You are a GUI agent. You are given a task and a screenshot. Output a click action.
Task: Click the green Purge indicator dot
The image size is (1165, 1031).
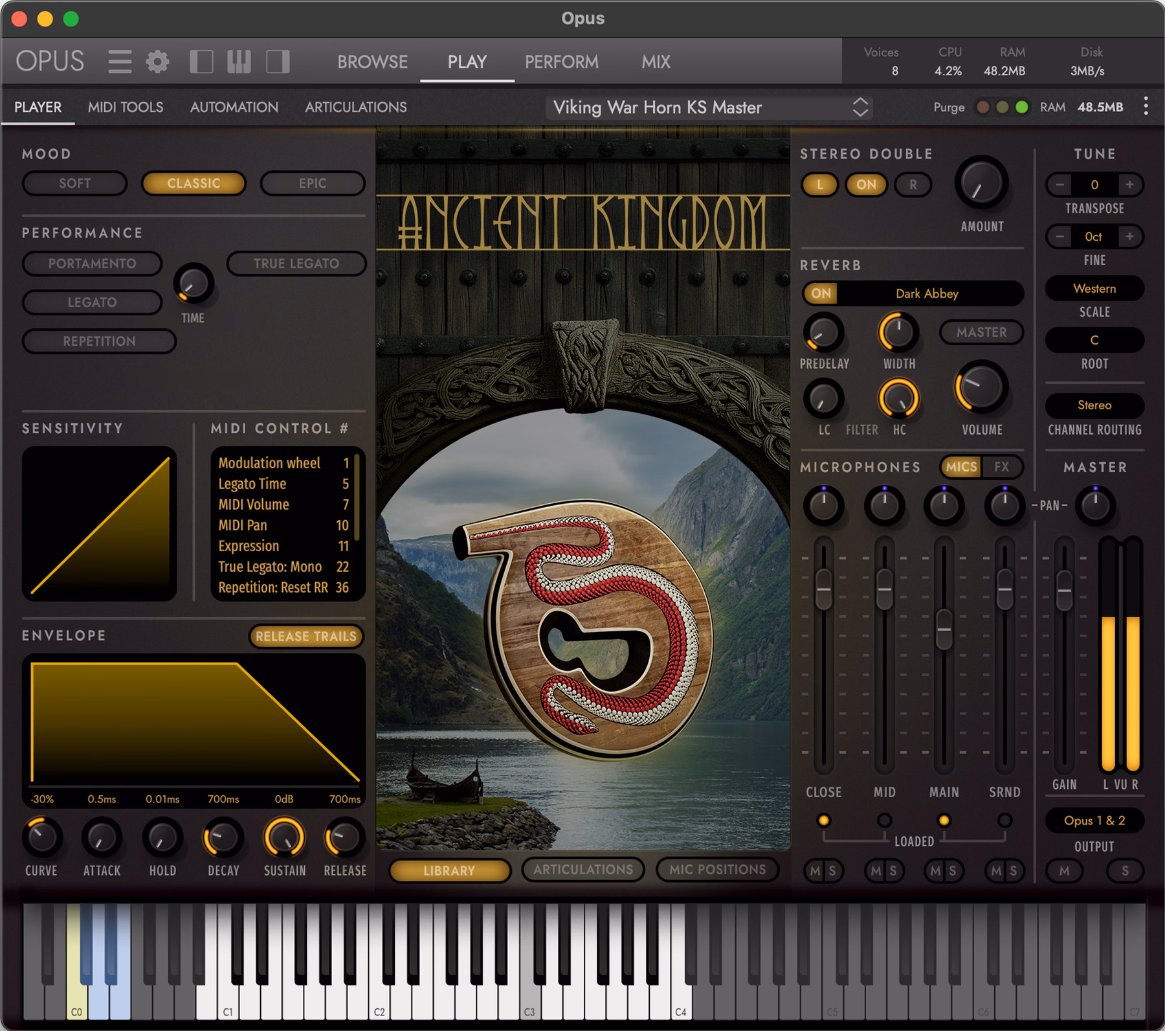pos(1022,107)
